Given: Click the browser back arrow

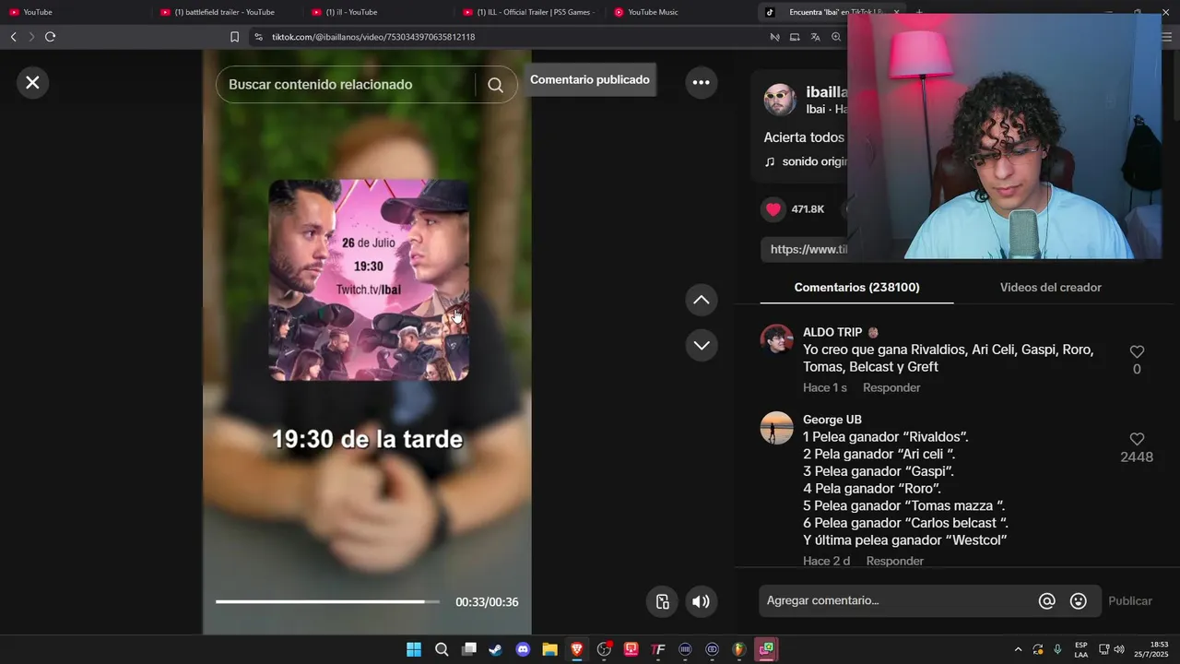Looking at the screenshot, I should [13, 37].
